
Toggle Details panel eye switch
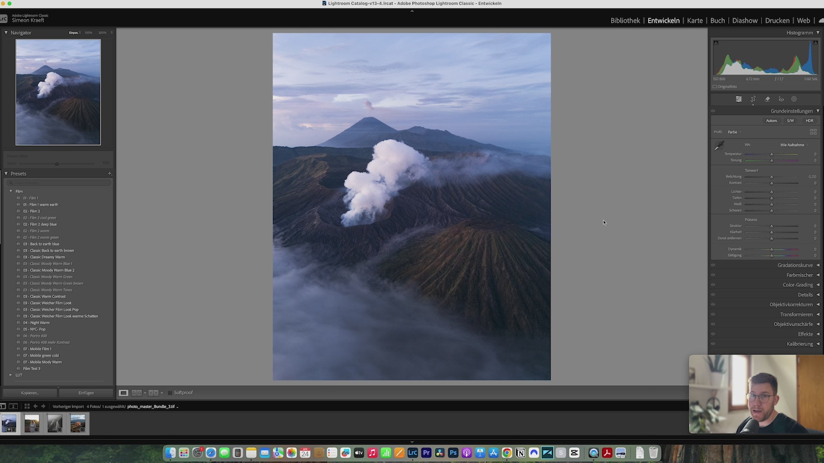click(713, 295)
